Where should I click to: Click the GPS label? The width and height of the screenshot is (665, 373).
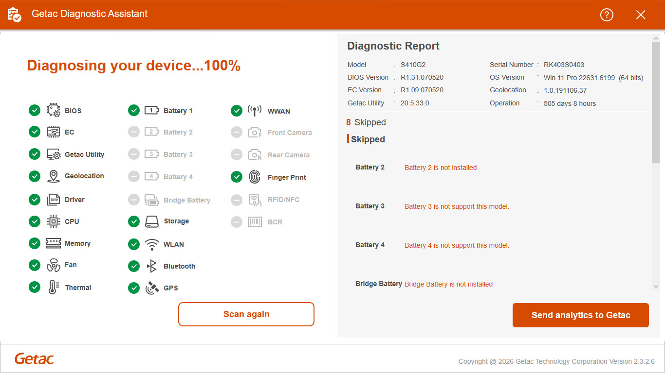point(171,288)
